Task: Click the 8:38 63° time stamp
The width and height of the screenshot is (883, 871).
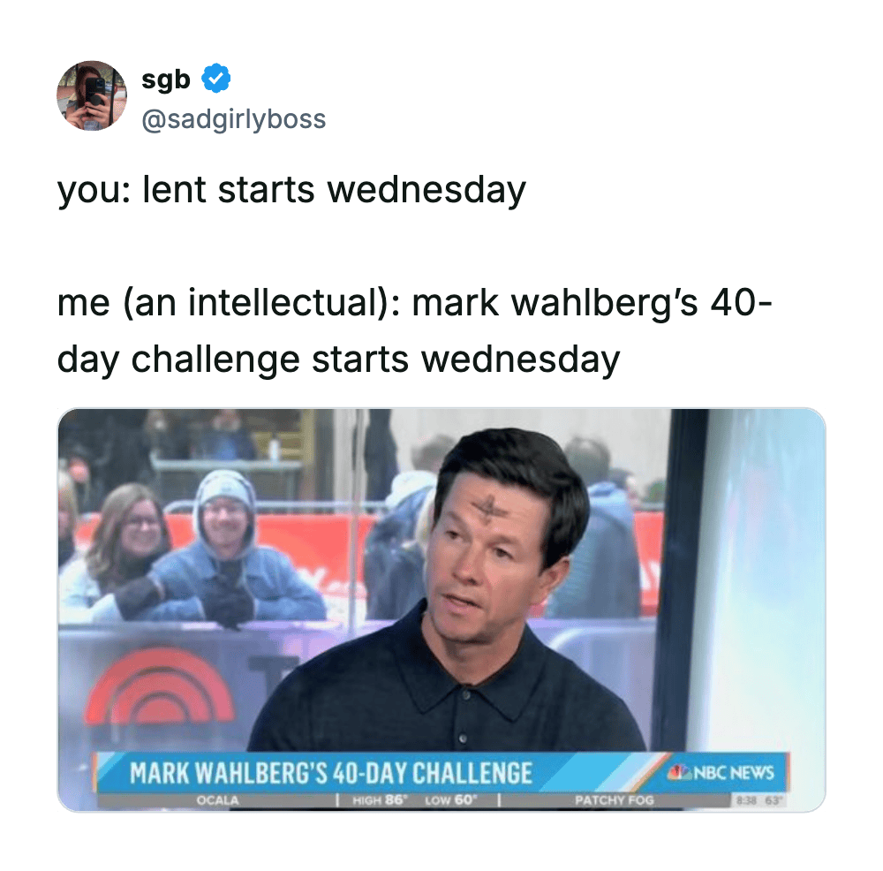Action: (x=759, y=800)
